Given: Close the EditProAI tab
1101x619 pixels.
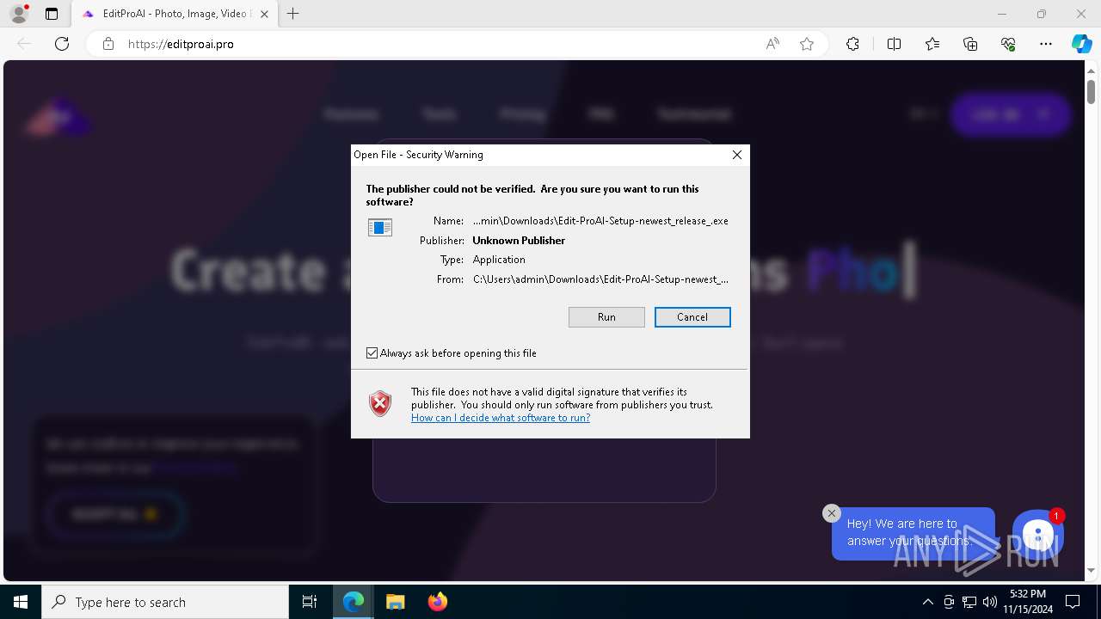Looking at the screenshot, I should [264, 14].
